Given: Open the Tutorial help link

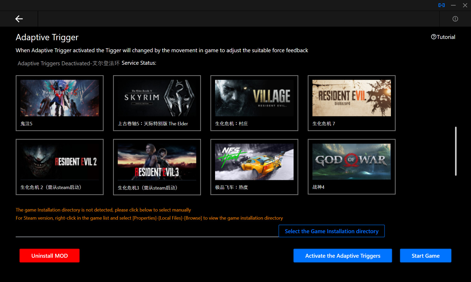Looking at the screenshot, I should coord(443,37).
